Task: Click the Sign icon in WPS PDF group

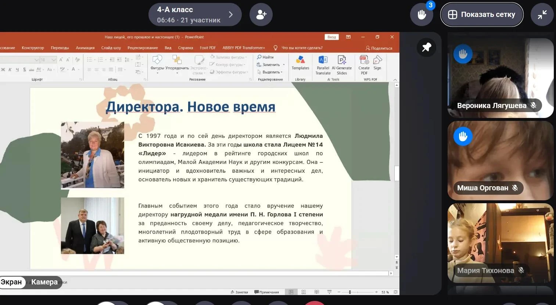Action: 377,63
